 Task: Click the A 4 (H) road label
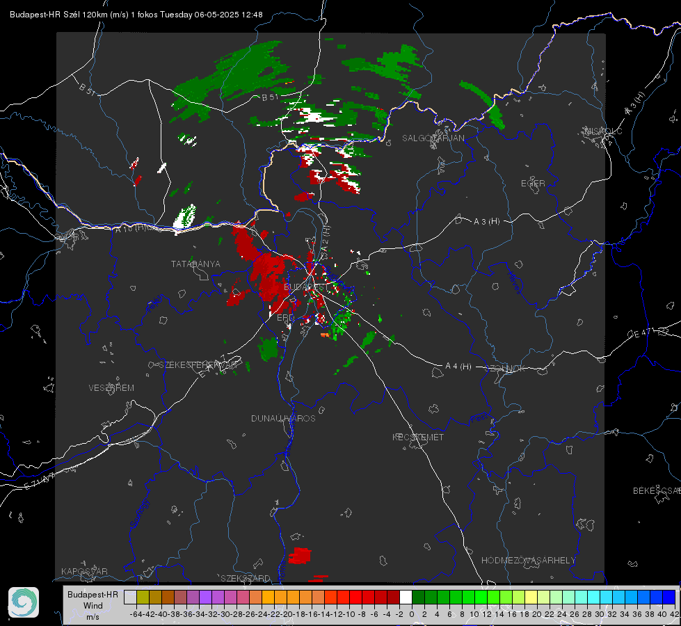[x=458, y=367]
